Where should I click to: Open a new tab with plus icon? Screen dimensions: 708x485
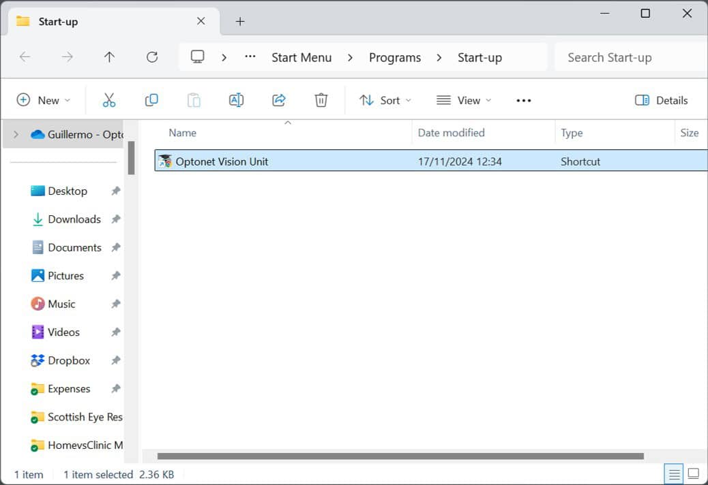click(240, 21)
